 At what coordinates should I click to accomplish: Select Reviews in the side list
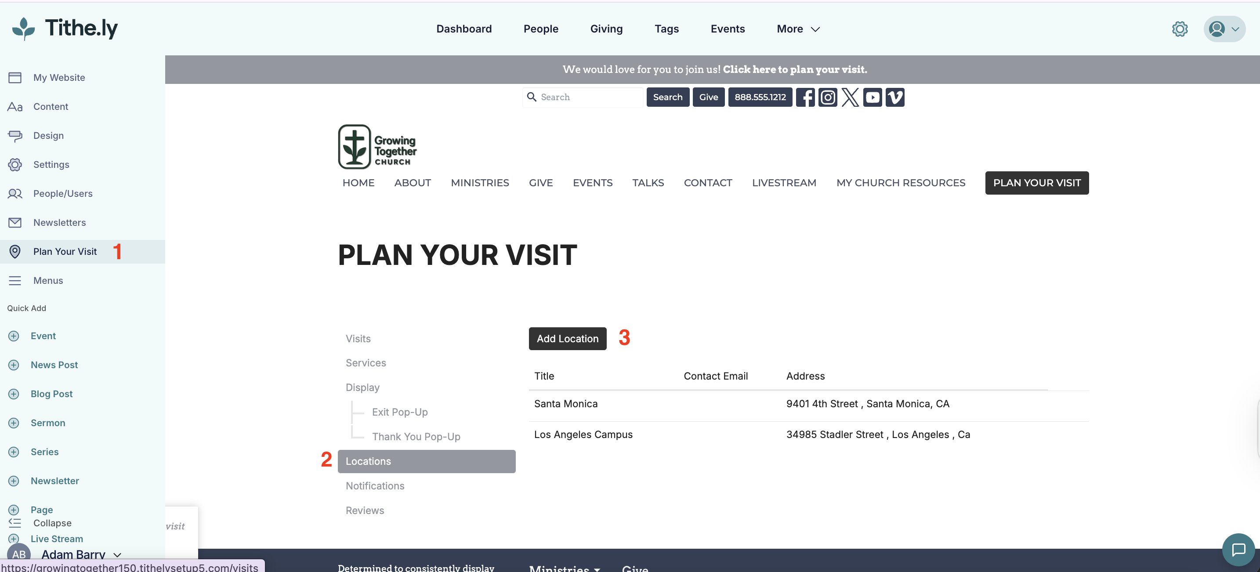tap(364, 510)
